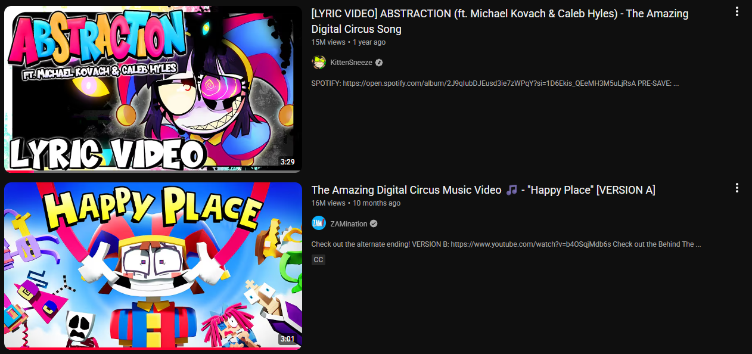
Task: Click the CC closed captions badge
Action: coord(319,260)
